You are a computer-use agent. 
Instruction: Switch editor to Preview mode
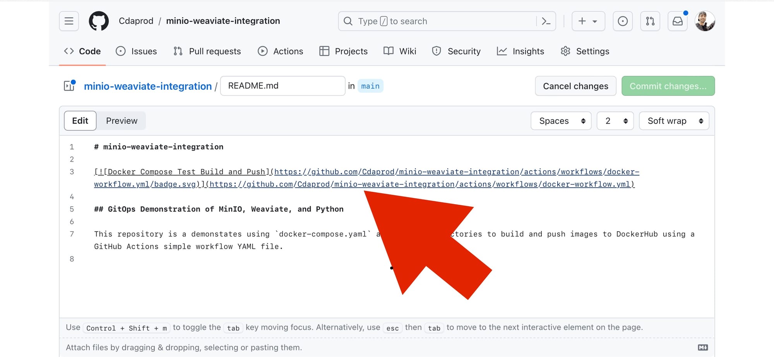click(x=122, y=121)
